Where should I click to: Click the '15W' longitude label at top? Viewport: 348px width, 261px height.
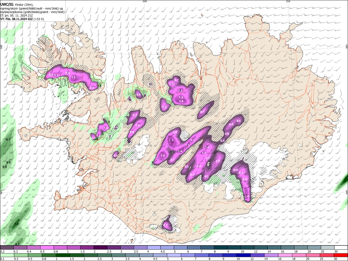(288, 1)
